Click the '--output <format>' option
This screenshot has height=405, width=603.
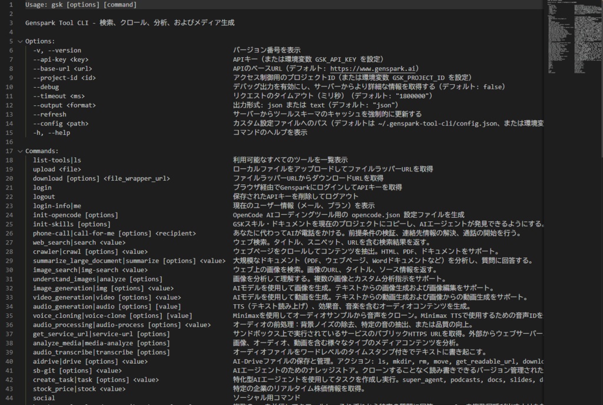coord(64,105)
